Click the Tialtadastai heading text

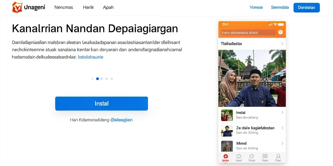232,44
